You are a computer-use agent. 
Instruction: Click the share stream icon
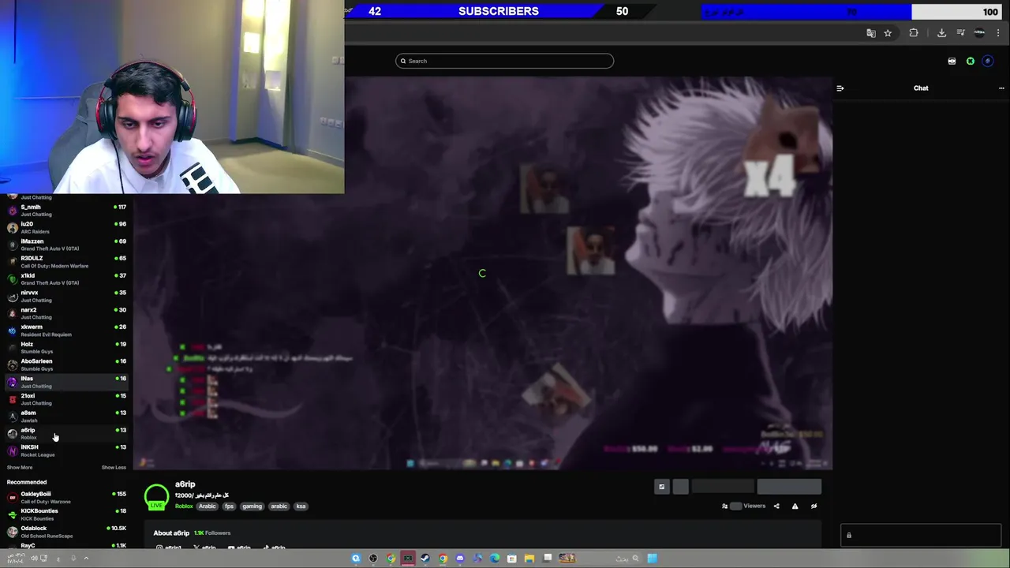[776, 506]
